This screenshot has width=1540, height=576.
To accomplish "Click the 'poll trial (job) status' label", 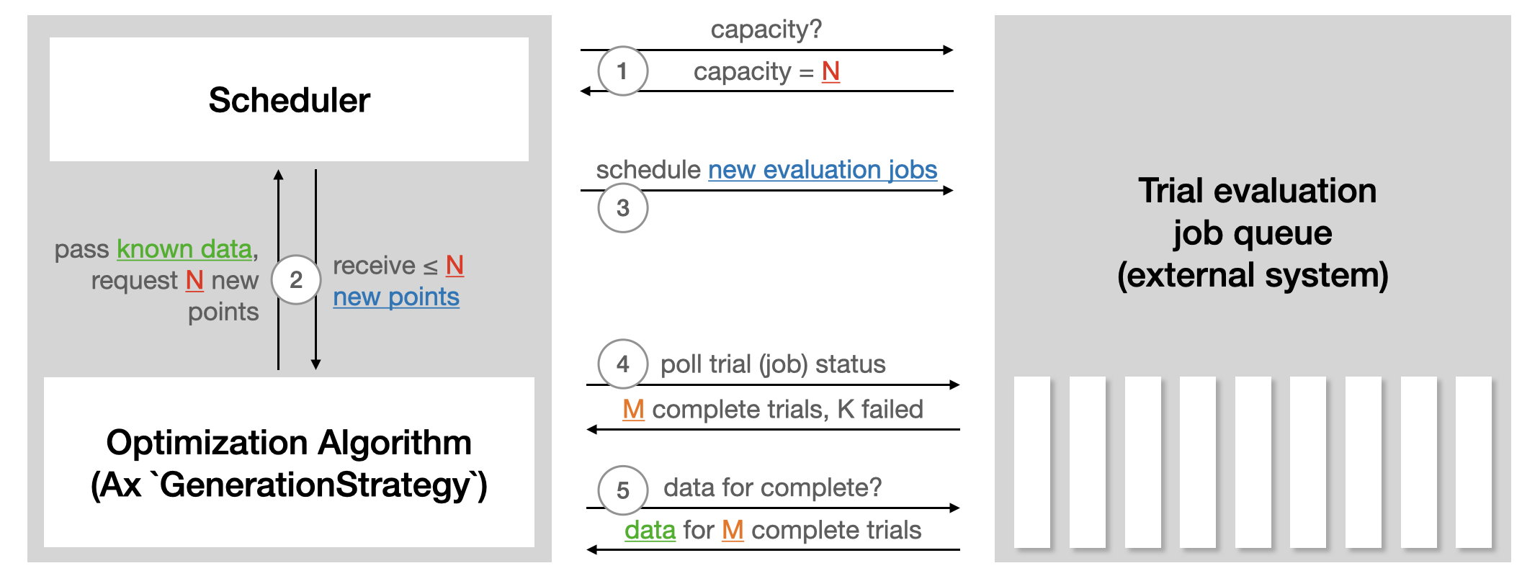I will pyautogui.click(x=773, y=364).
